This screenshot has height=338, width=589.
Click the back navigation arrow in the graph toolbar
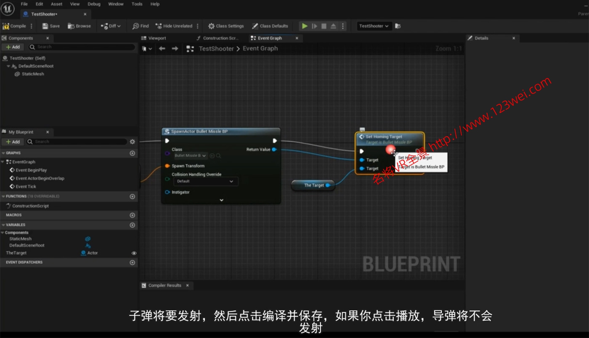(x=162, y=48)
